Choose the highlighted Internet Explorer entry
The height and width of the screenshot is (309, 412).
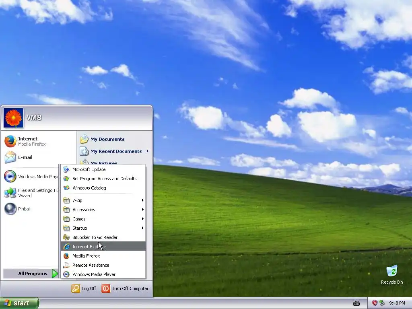click(103, 247)
